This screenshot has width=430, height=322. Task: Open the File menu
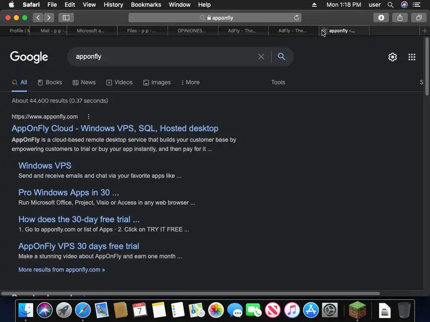pyautogui.click(x=52, y=5)
